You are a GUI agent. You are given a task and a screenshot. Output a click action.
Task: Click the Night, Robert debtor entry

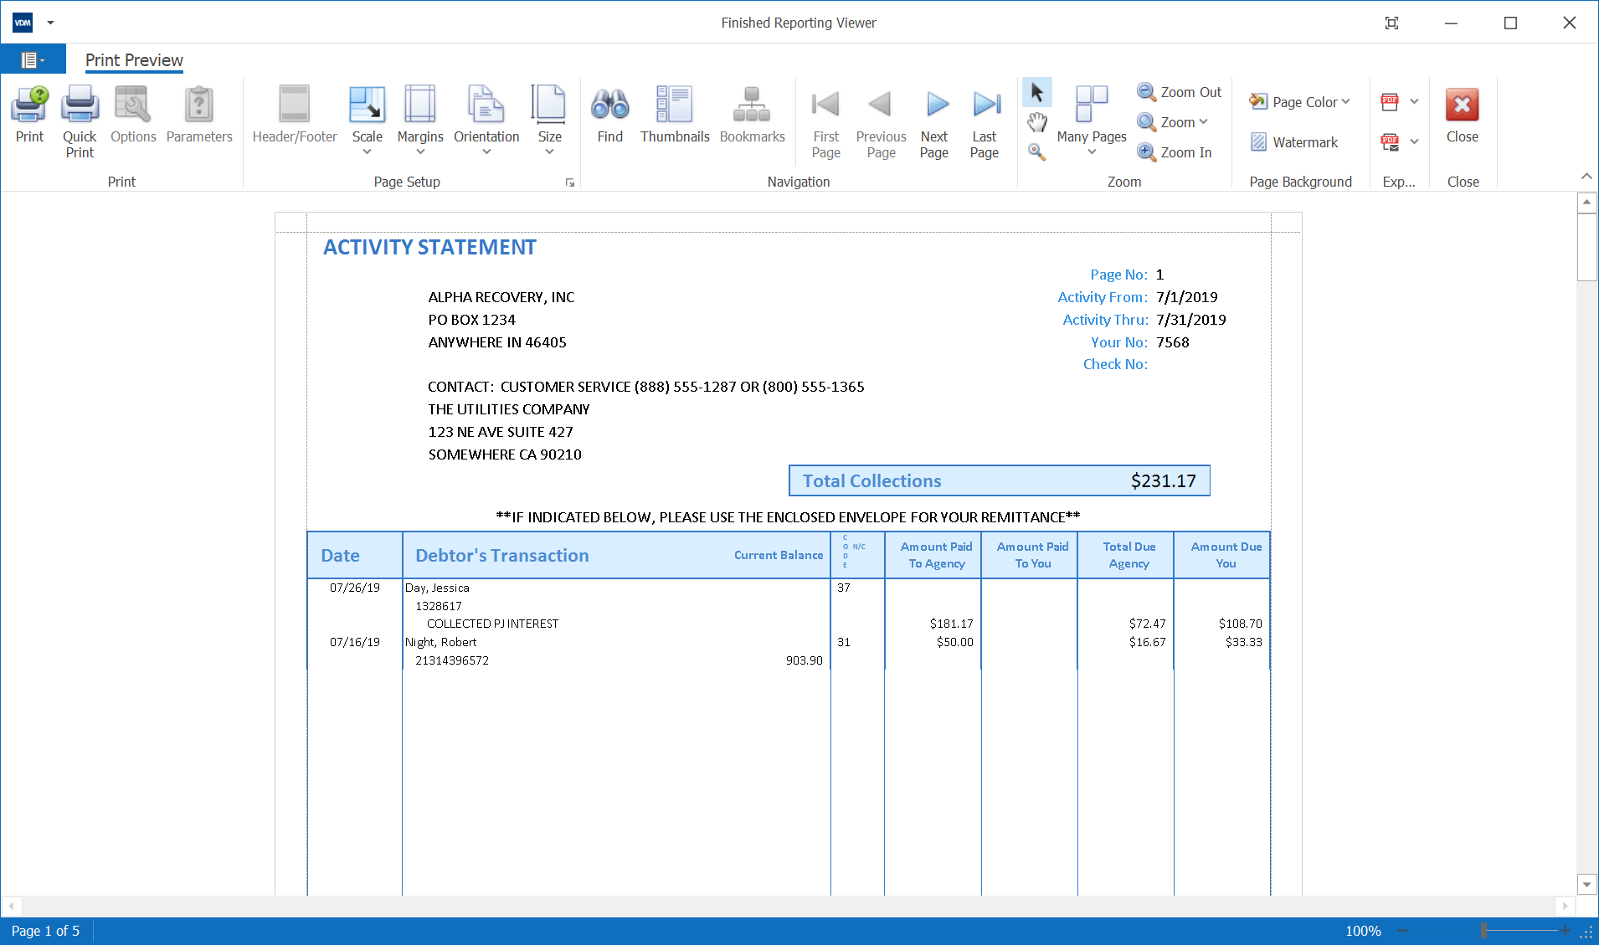tap(441, 642)
